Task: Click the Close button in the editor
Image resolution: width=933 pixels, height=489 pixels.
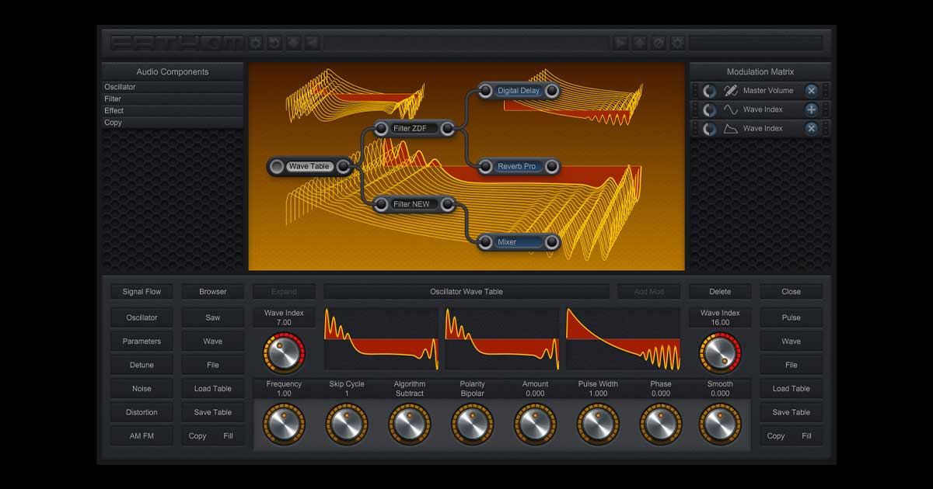Action: (791, 292)
